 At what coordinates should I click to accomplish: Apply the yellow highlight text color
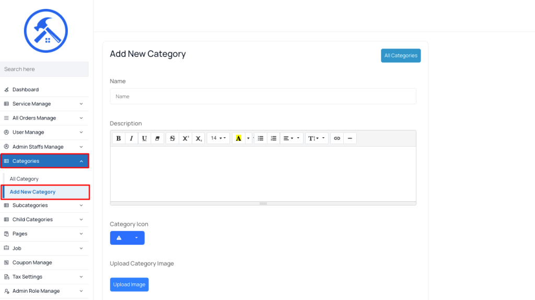pyautogui.click(x=238, y=138)
